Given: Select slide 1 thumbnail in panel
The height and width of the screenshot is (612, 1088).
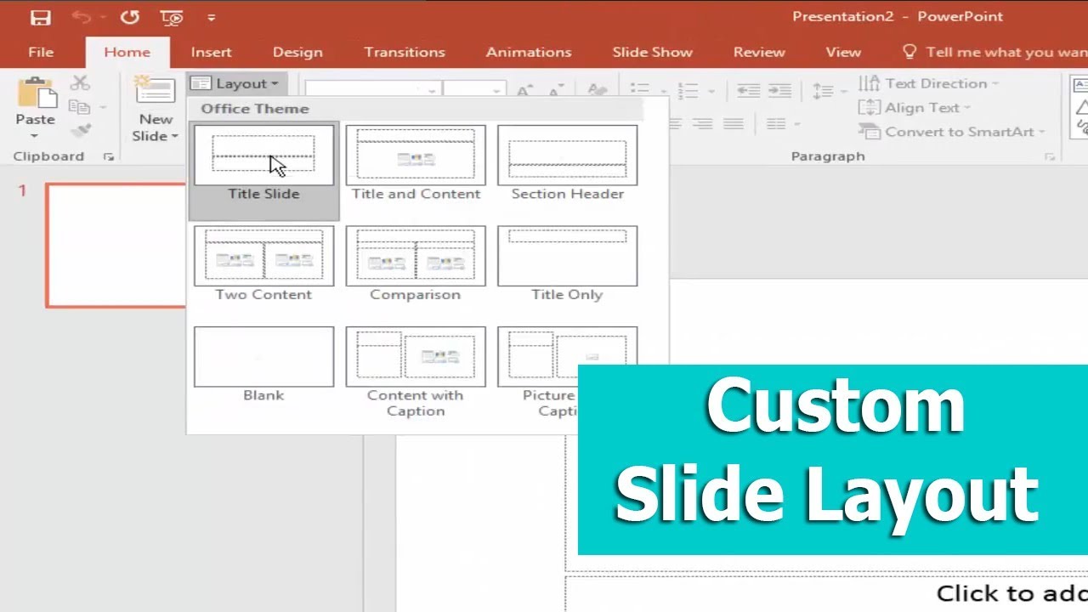Looking at the screenshot, I should (116, 245).
